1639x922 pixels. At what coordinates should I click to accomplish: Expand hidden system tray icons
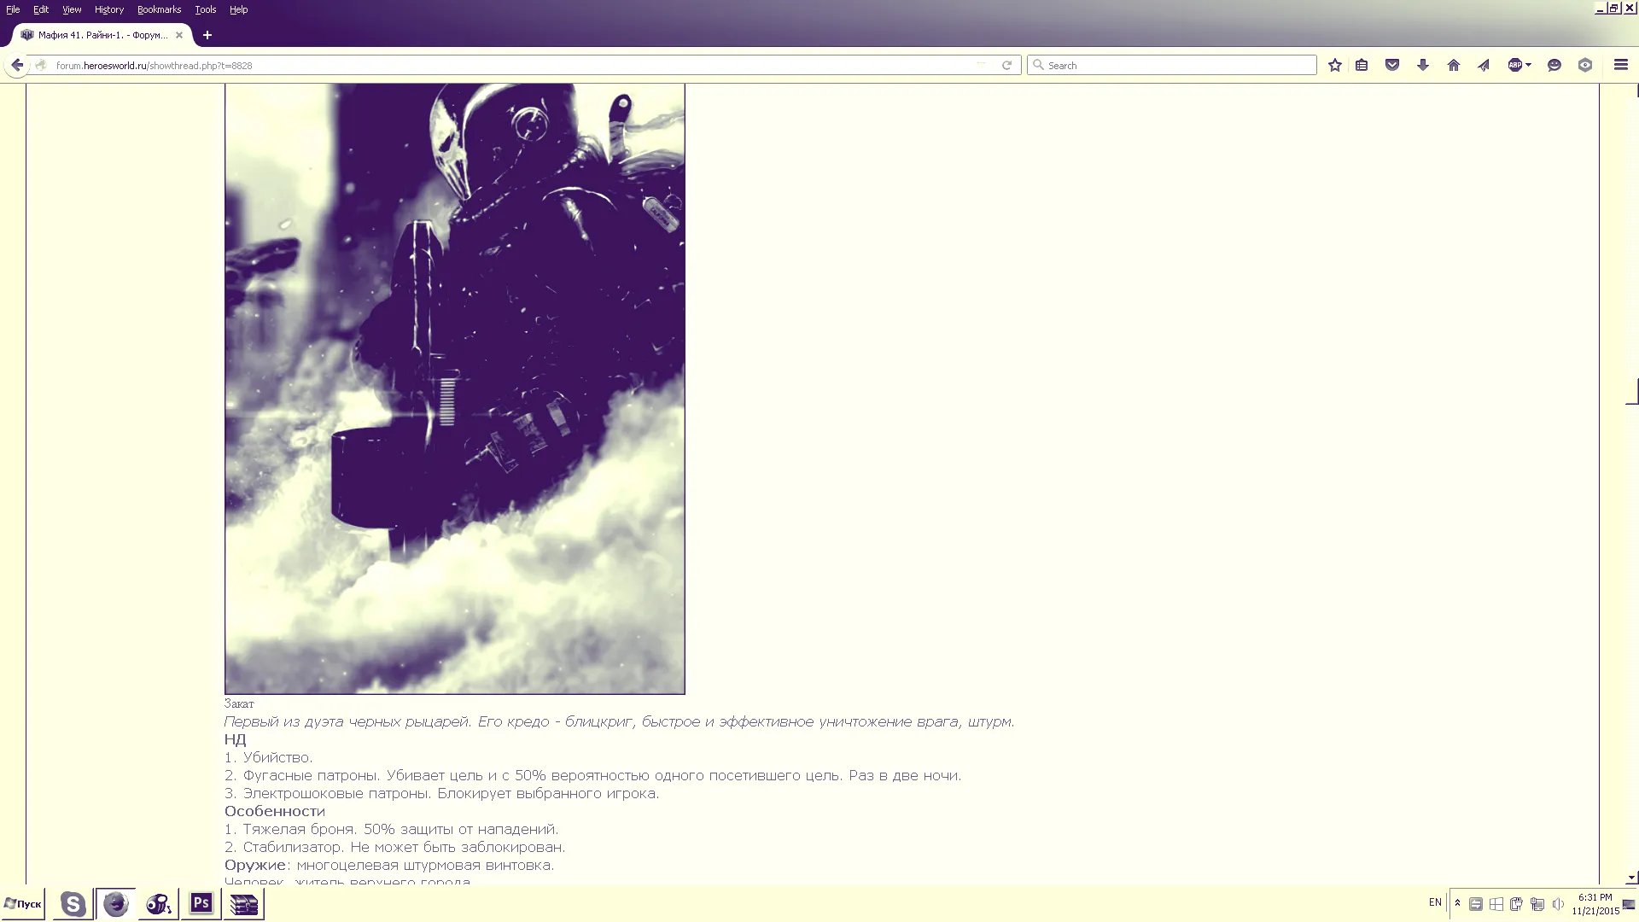coord(1457,903)
